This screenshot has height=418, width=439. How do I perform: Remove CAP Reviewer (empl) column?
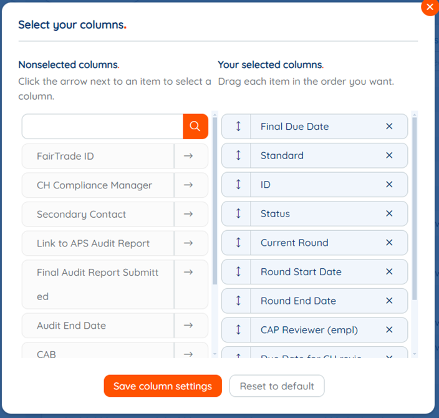pyautogui.click(x=389, y=330)
